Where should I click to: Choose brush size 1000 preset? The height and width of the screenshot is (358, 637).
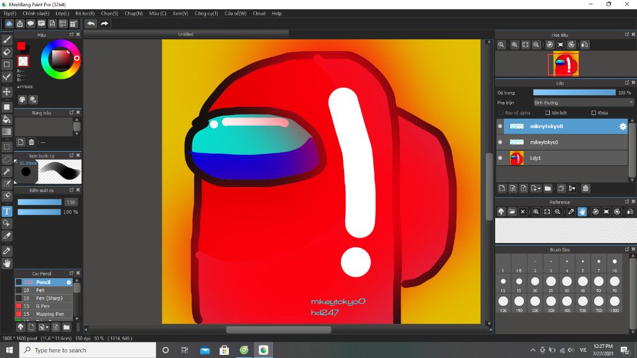click(x=614, y=303)
